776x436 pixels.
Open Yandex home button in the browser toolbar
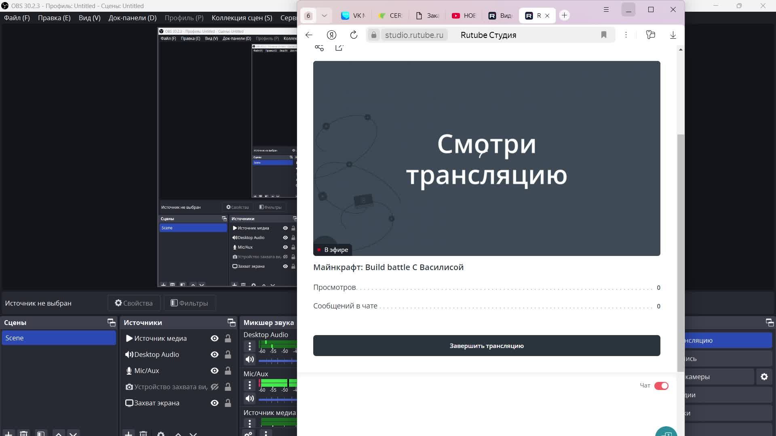click(x=331, y=35)
